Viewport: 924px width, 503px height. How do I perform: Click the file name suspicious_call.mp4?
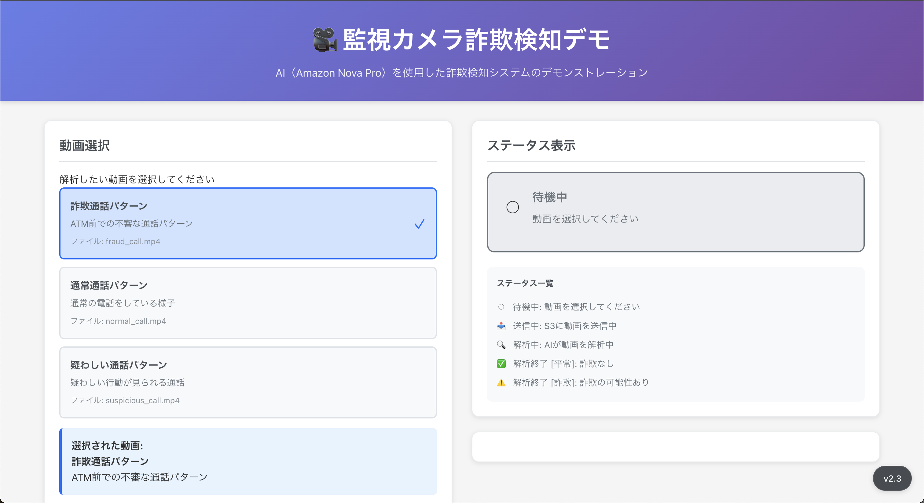142,400
